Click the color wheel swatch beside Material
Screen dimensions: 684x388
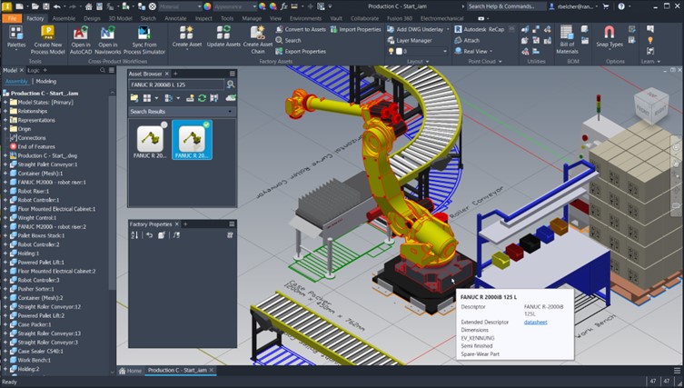tap(208, 6)
